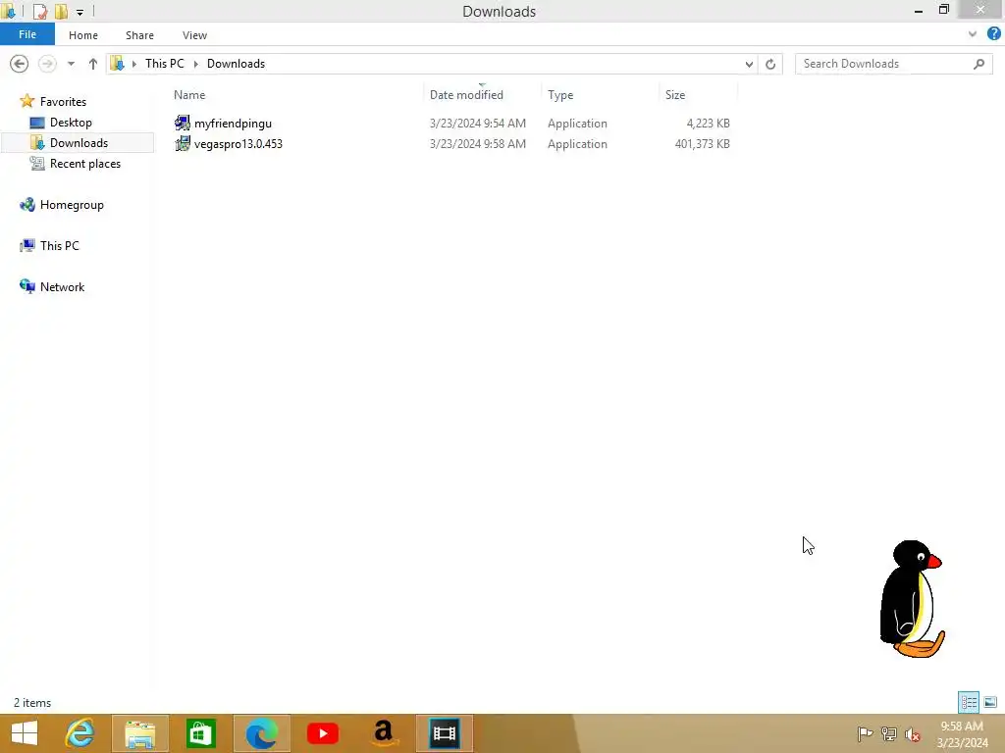This screenshot has height=753, width=1005.
Task: Switch to details view in status bar
Action: point(969,702)
